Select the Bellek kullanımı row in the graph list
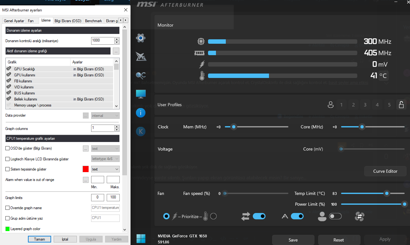410x245 pixels. (60, 99)
